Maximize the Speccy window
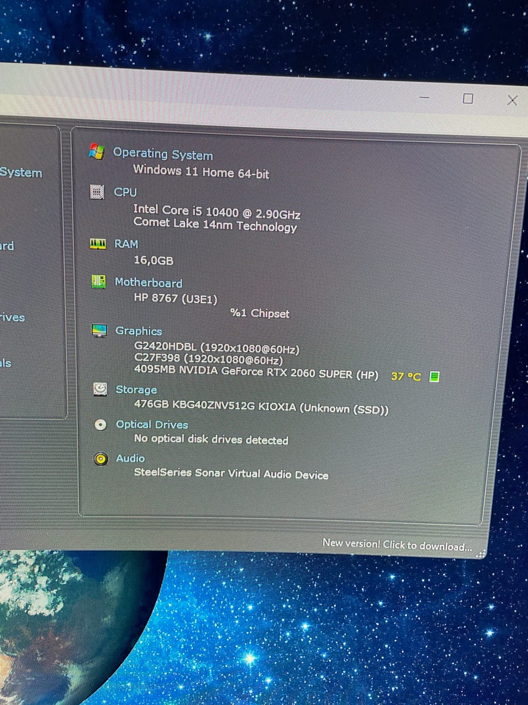528x705 pixels. (468, 99)
